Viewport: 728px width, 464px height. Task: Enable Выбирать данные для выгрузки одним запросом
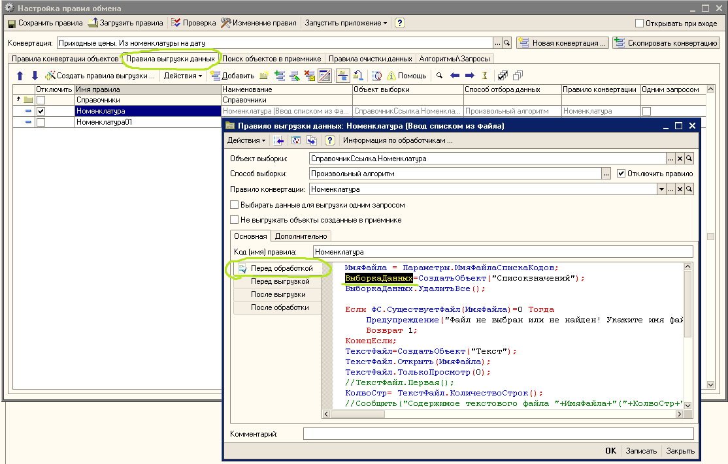click(x=235, y=205)
